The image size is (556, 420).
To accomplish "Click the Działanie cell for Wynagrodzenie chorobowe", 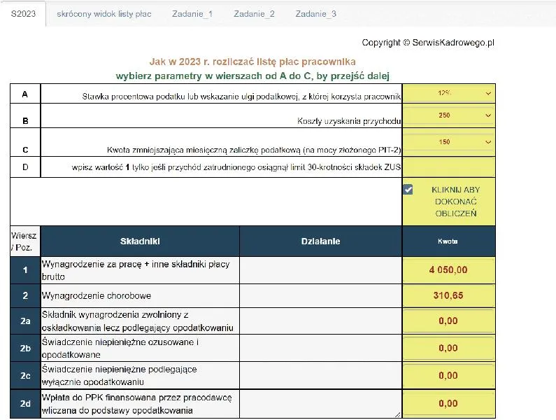I will point(320,295).
